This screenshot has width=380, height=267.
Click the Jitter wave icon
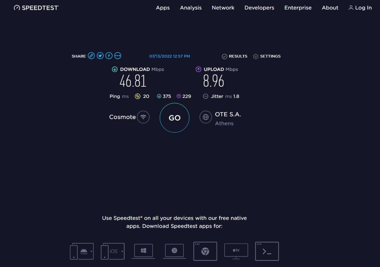pyautogui.click(x=205, y=96)
